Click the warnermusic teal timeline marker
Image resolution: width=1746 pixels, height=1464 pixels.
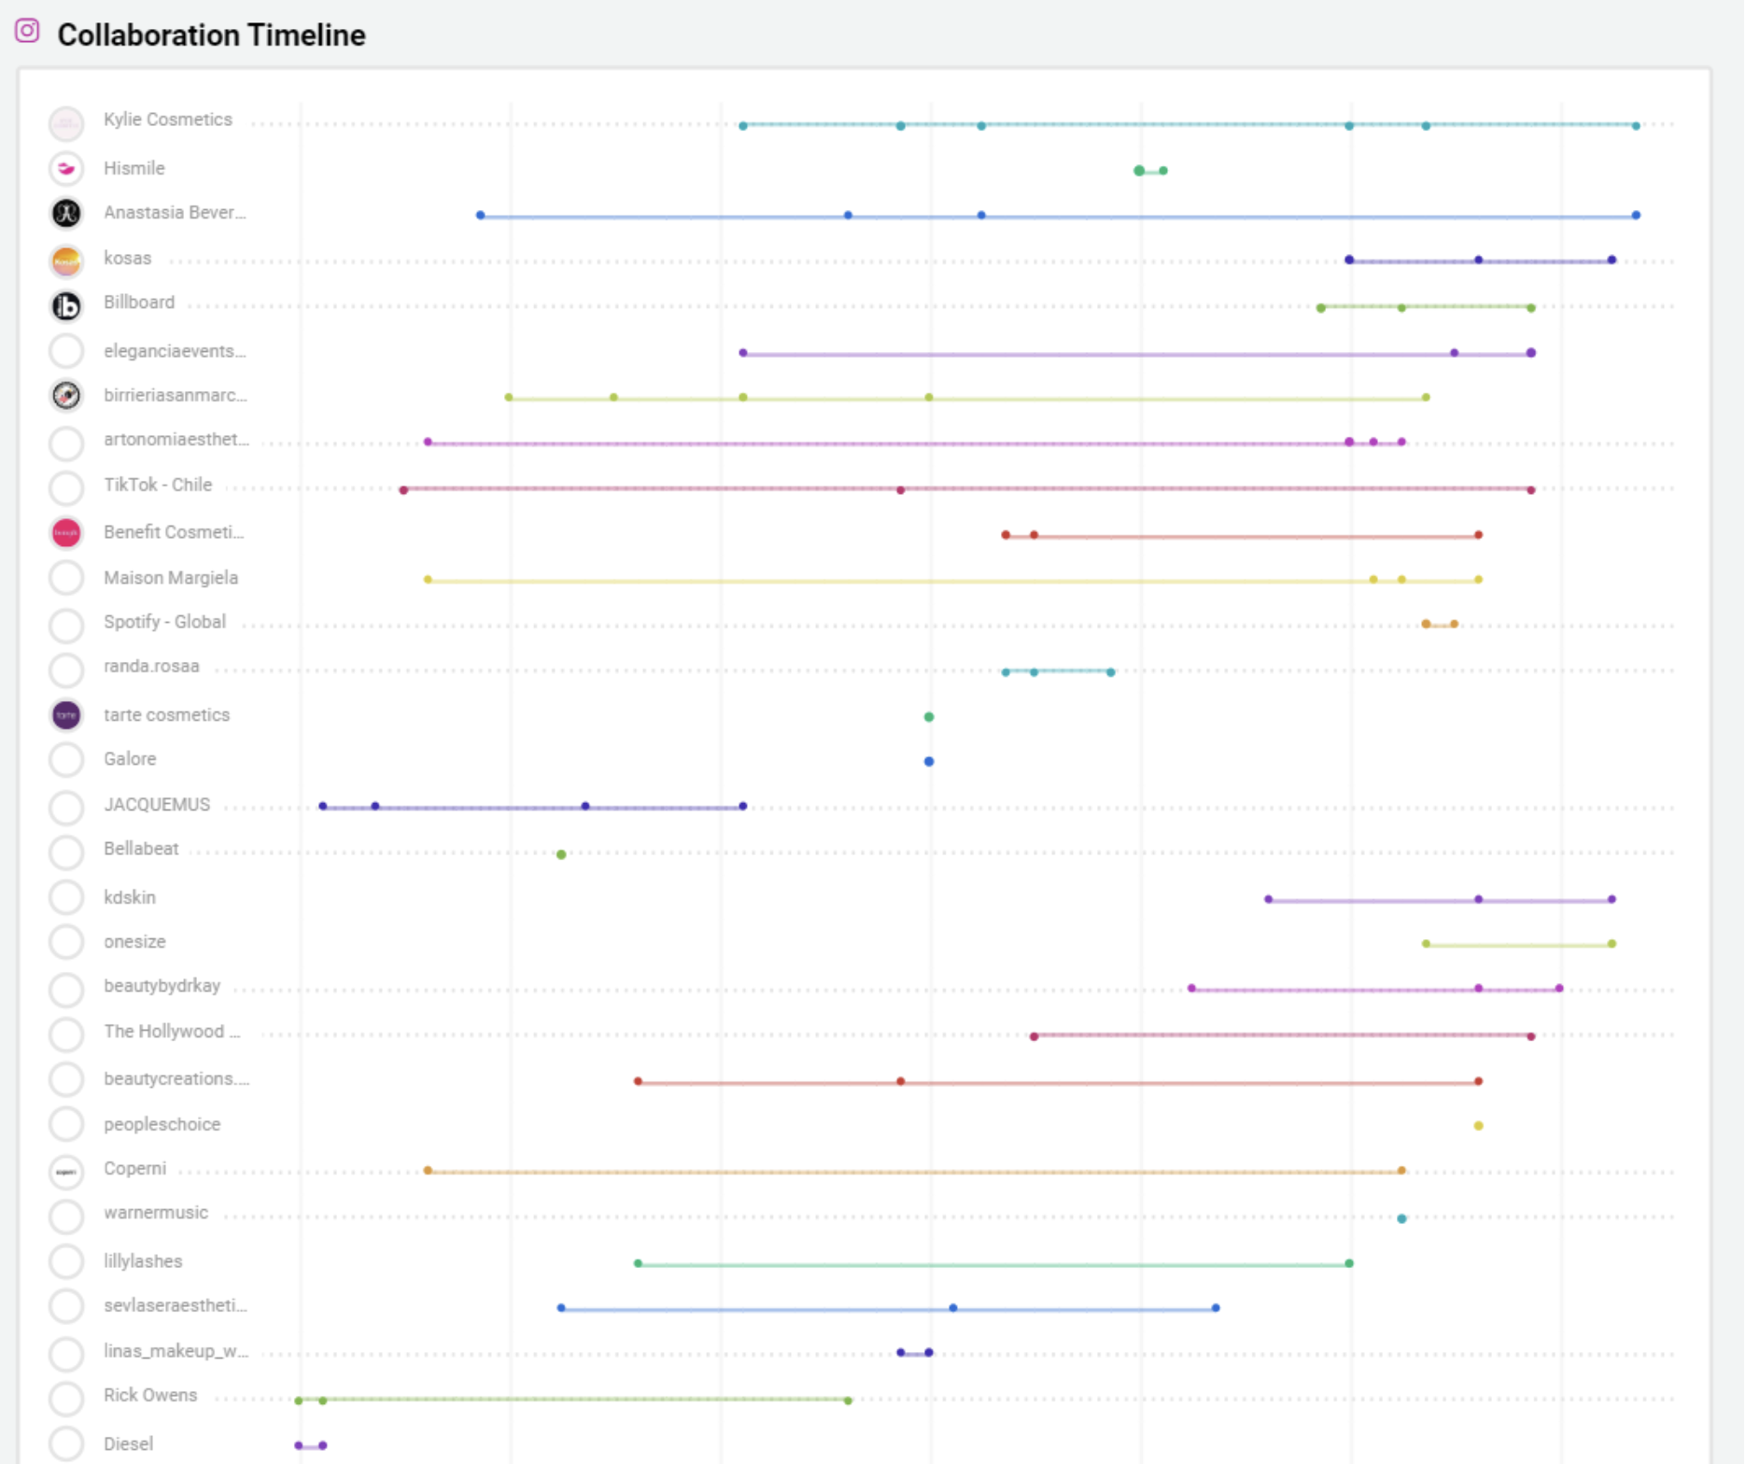[1401, 1218]
